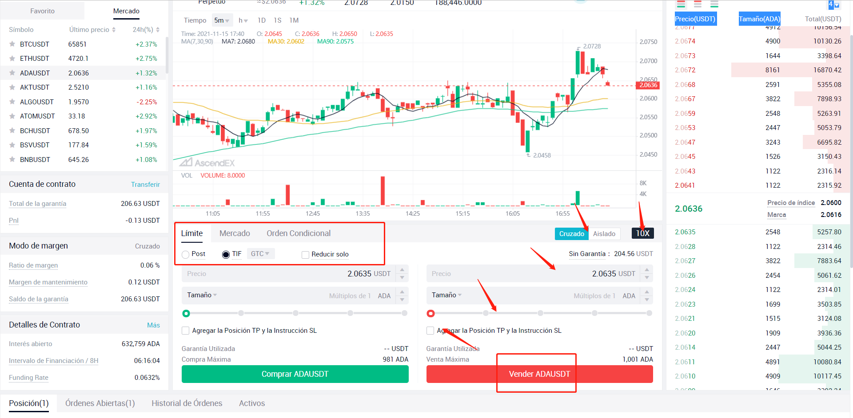Show the Posición(1) tab

pyautogui.click(x=29, y=403)
